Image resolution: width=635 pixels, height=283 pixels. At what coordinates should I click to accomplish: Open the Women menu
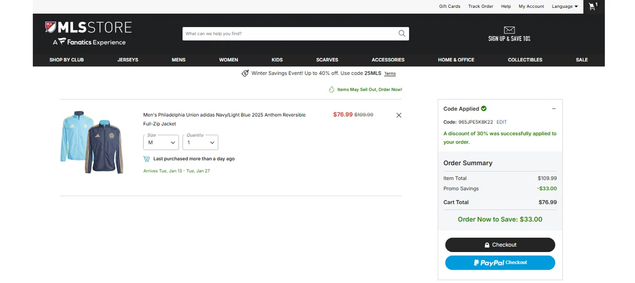tap(229, 60)
